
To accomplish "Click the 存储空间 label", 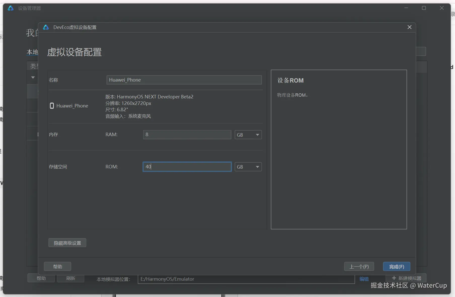I will (58, 167).
